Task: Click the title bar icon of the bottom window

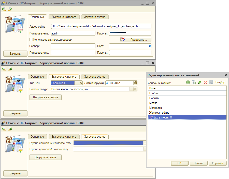Action: [x=3, y=123]
